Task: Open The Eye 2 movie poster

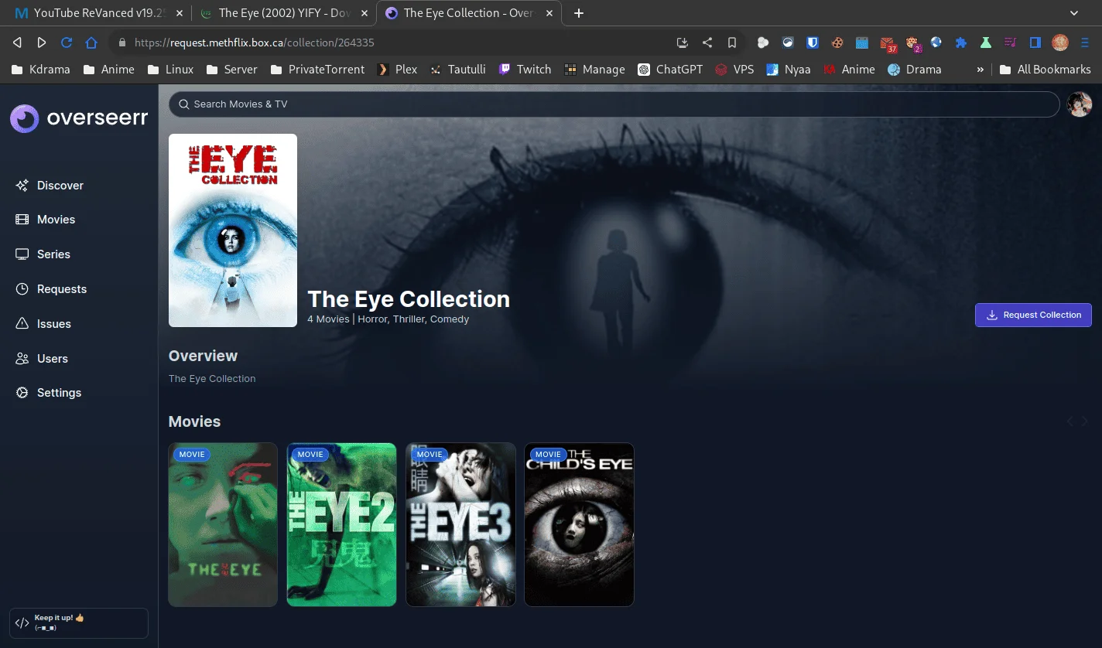Action: point(341,524)
